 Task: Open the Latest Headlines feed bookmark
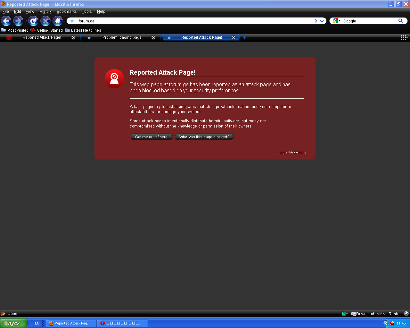pyautogui.click(x=83, y=30)
